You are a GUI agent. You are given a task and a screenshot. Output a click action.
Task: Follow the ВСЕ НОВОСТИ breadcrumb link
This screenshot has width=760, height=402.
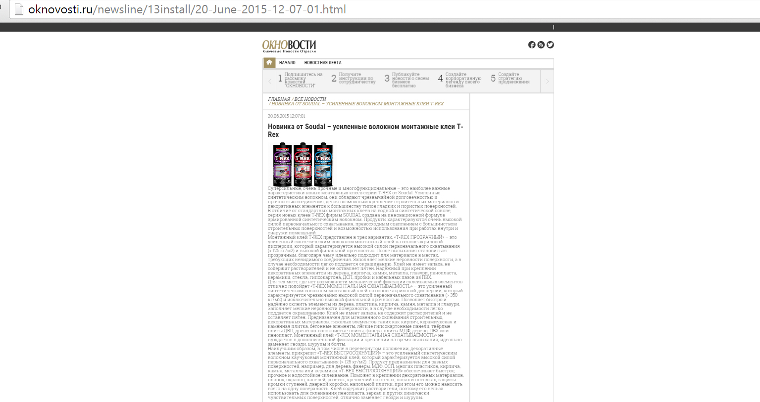point(310,99)
